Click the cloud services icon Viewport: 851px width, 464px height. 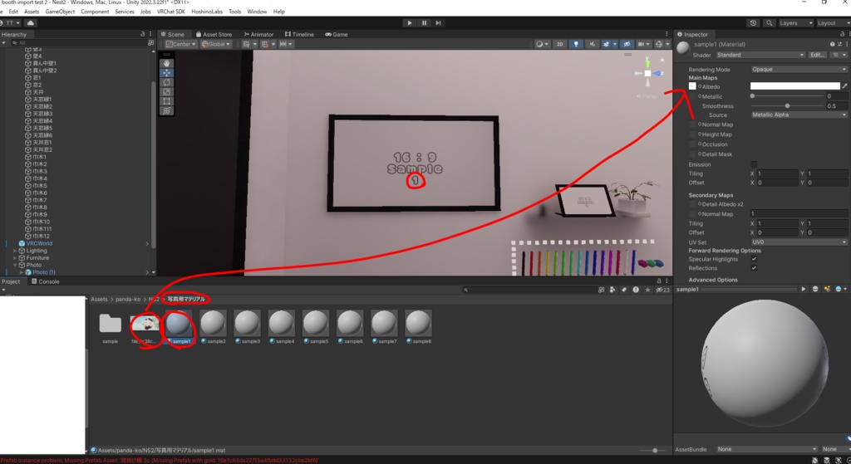(31, 22)
